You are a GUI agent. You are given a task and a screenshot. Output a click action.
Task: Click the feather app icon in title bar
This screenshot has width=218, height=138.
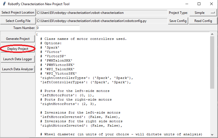[4, 4]
